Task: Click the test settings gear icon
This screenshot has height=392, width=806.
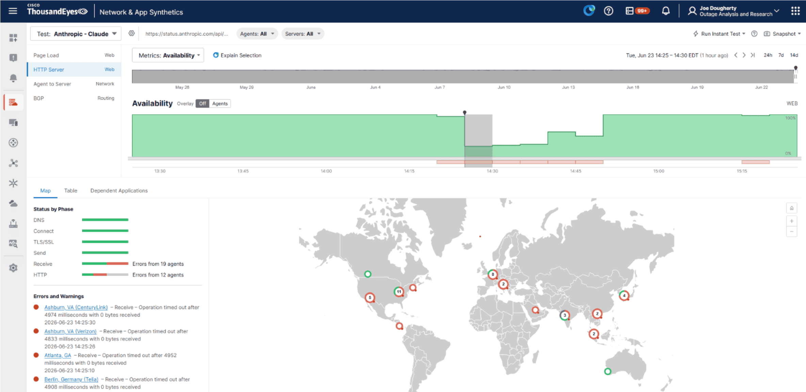Action: coord(132,33)
